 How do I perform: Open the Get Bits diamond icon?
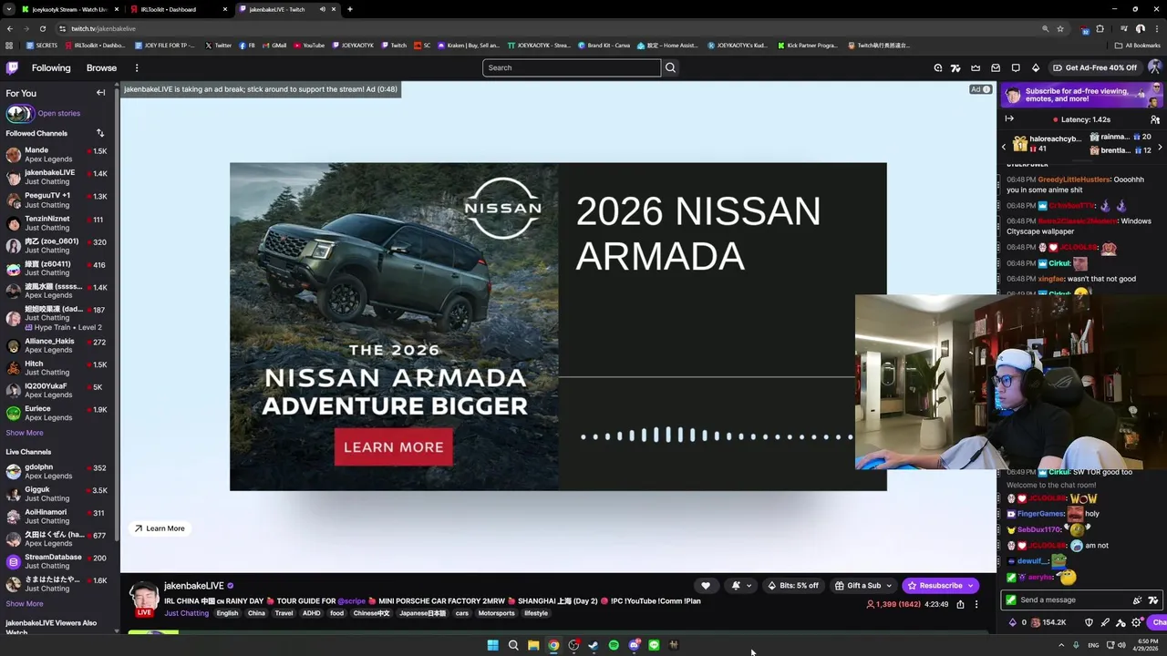point(1036,67)
